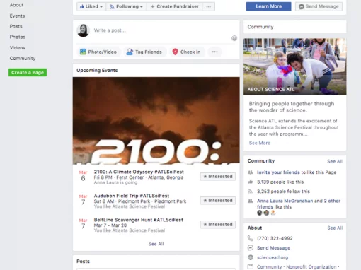Open the About Science ATL photo
The width and height of the screenshot is (361, 270).
point(295,66)
